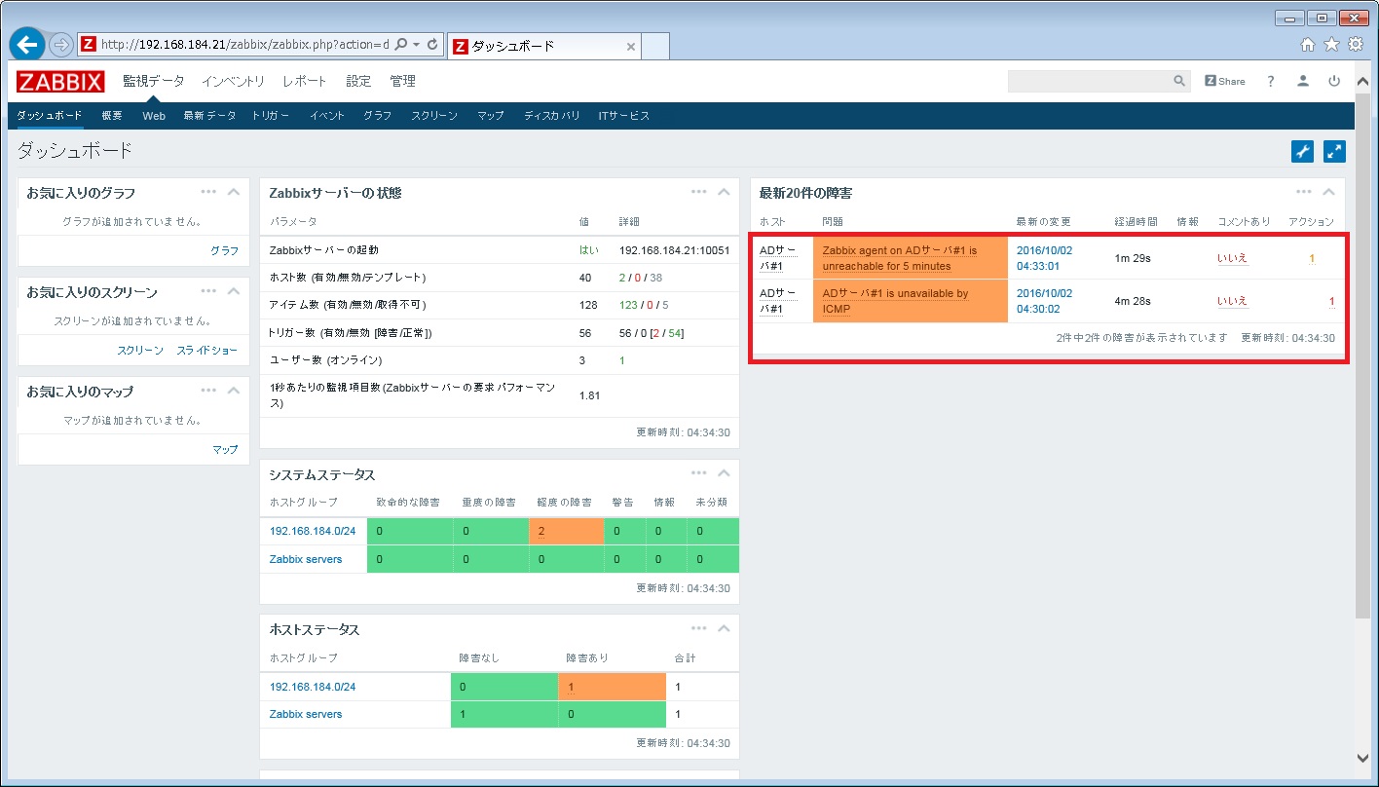Open the マップ link in favorite maps widget
Image resolution: width=1379 pixels, height=787 pixels.
click(x=225, y=449)
